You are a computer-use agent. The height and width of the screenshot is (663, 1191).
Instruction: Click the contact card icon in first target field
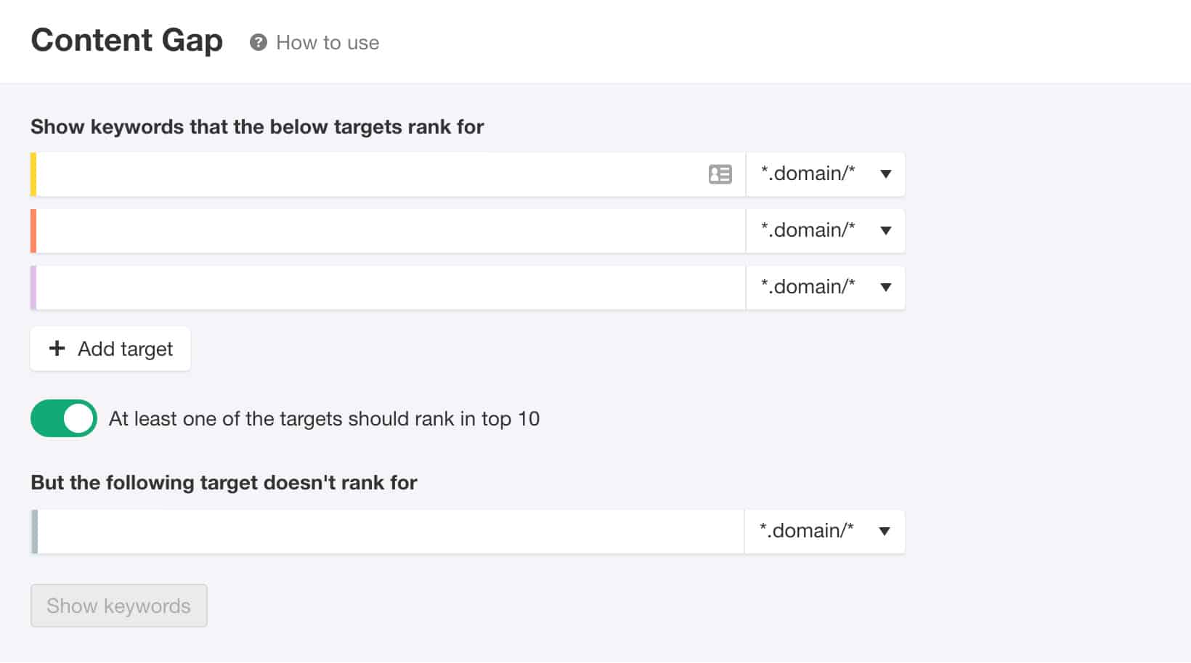720,174
